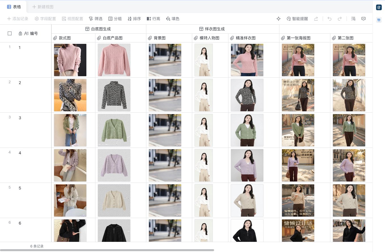Click the horizontal scrollbar at bottom
Image resolution: width=385 pixels, height=252 pixels.
pos(107,250)
